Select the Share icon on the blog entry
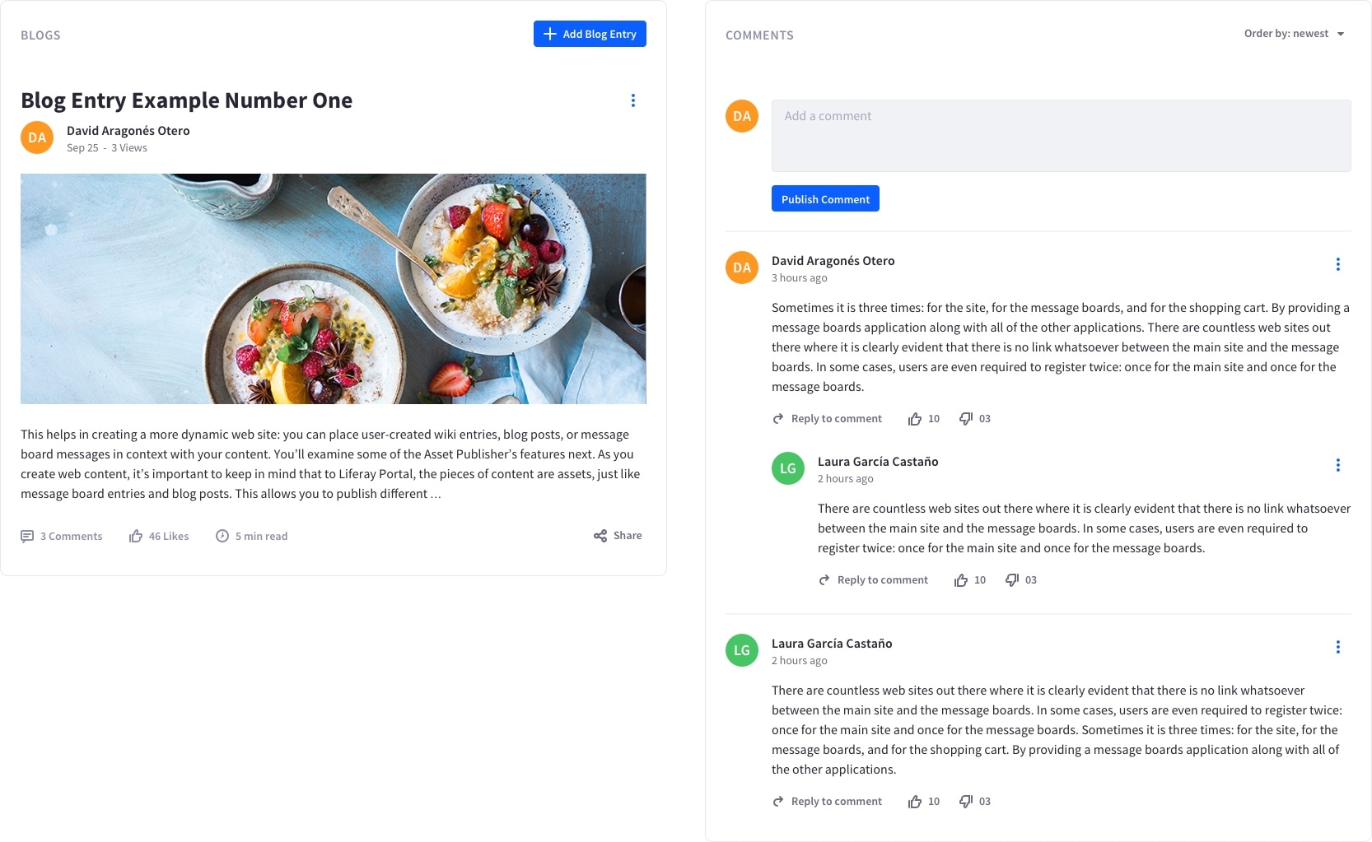The image size is (1372, 842). pyautogui.click(x=600, y=535)
